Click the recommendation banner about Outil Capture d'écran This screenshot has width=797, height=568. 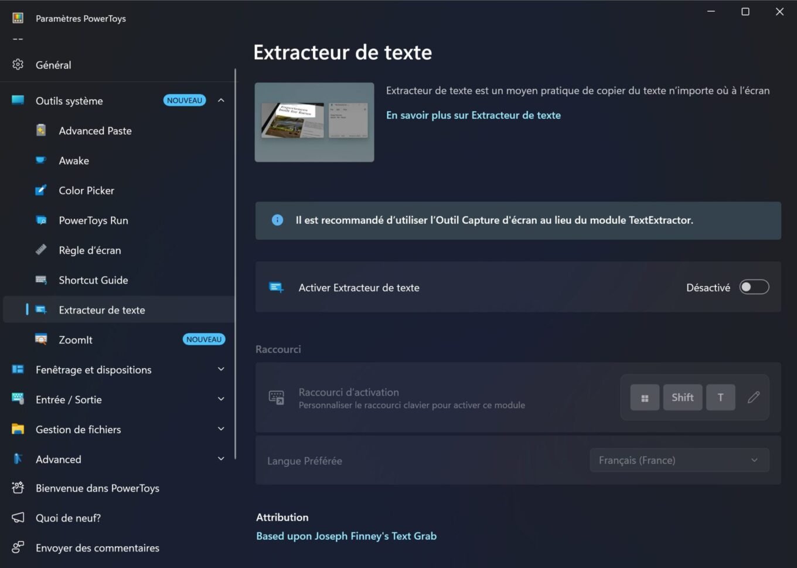[518, 220]
